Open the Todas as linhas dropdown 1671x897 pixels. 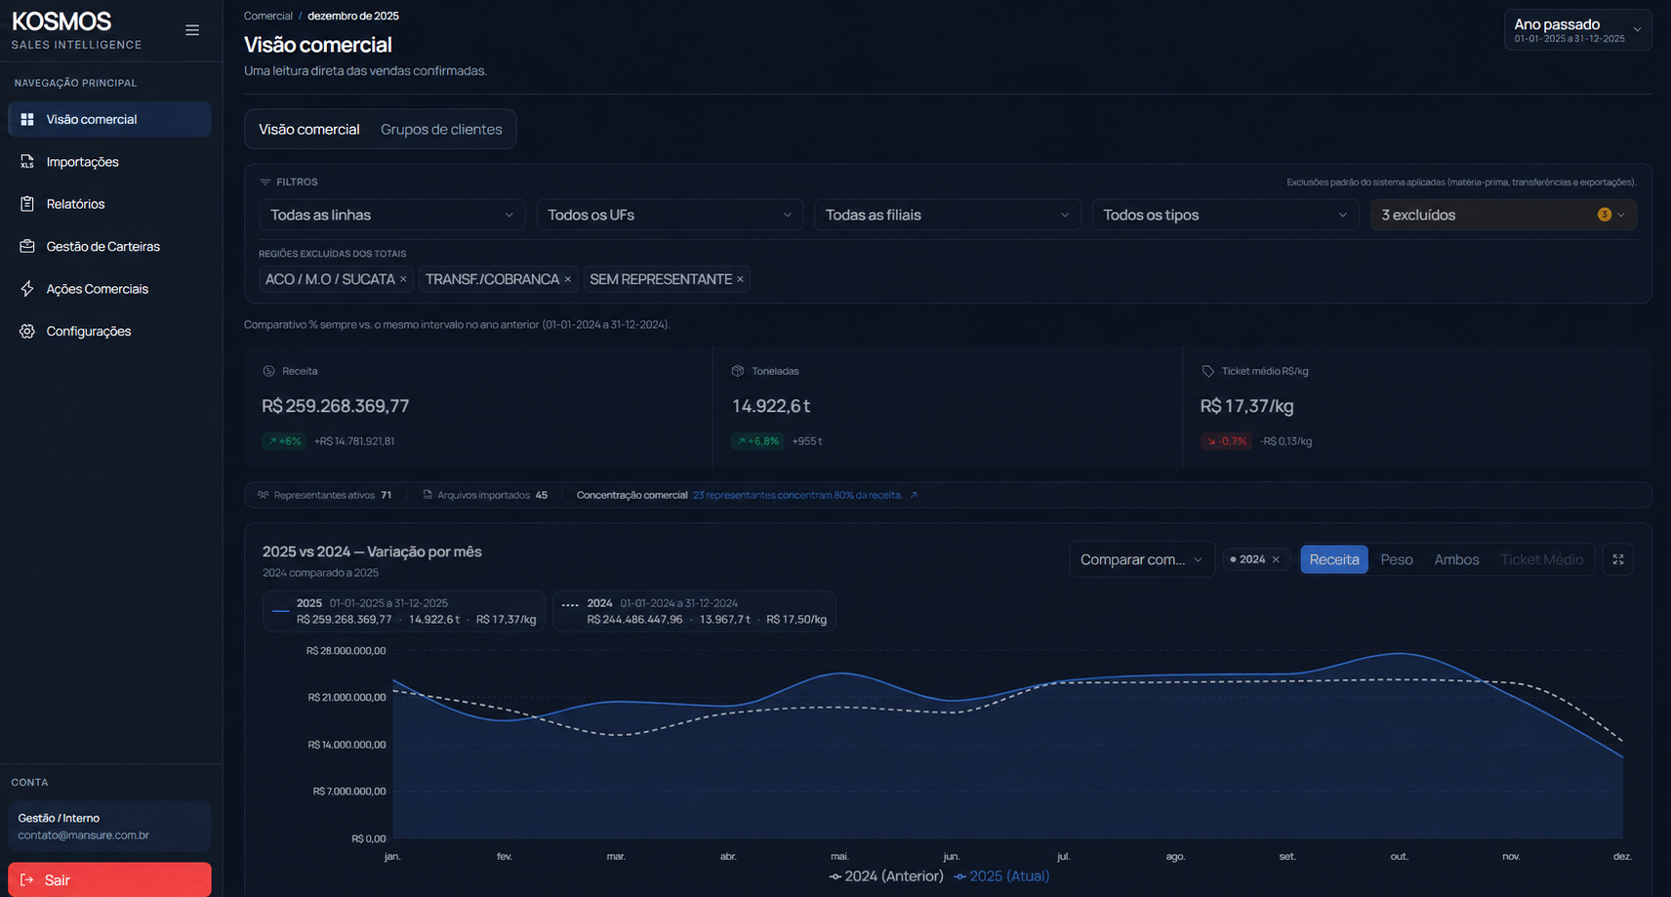click(391, 215)
